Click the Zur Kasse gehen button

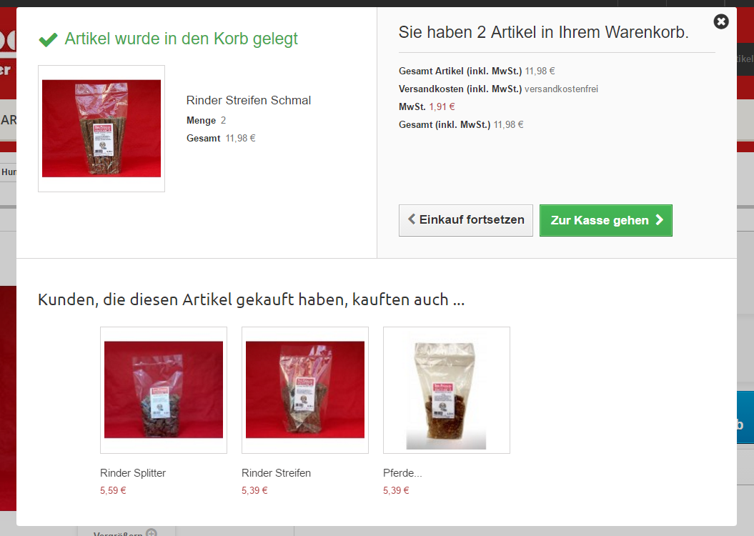(x=606, y=221)
